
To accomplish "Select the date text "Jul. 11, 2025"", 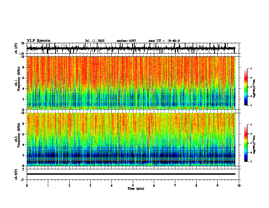I will (x=95, y=41).
